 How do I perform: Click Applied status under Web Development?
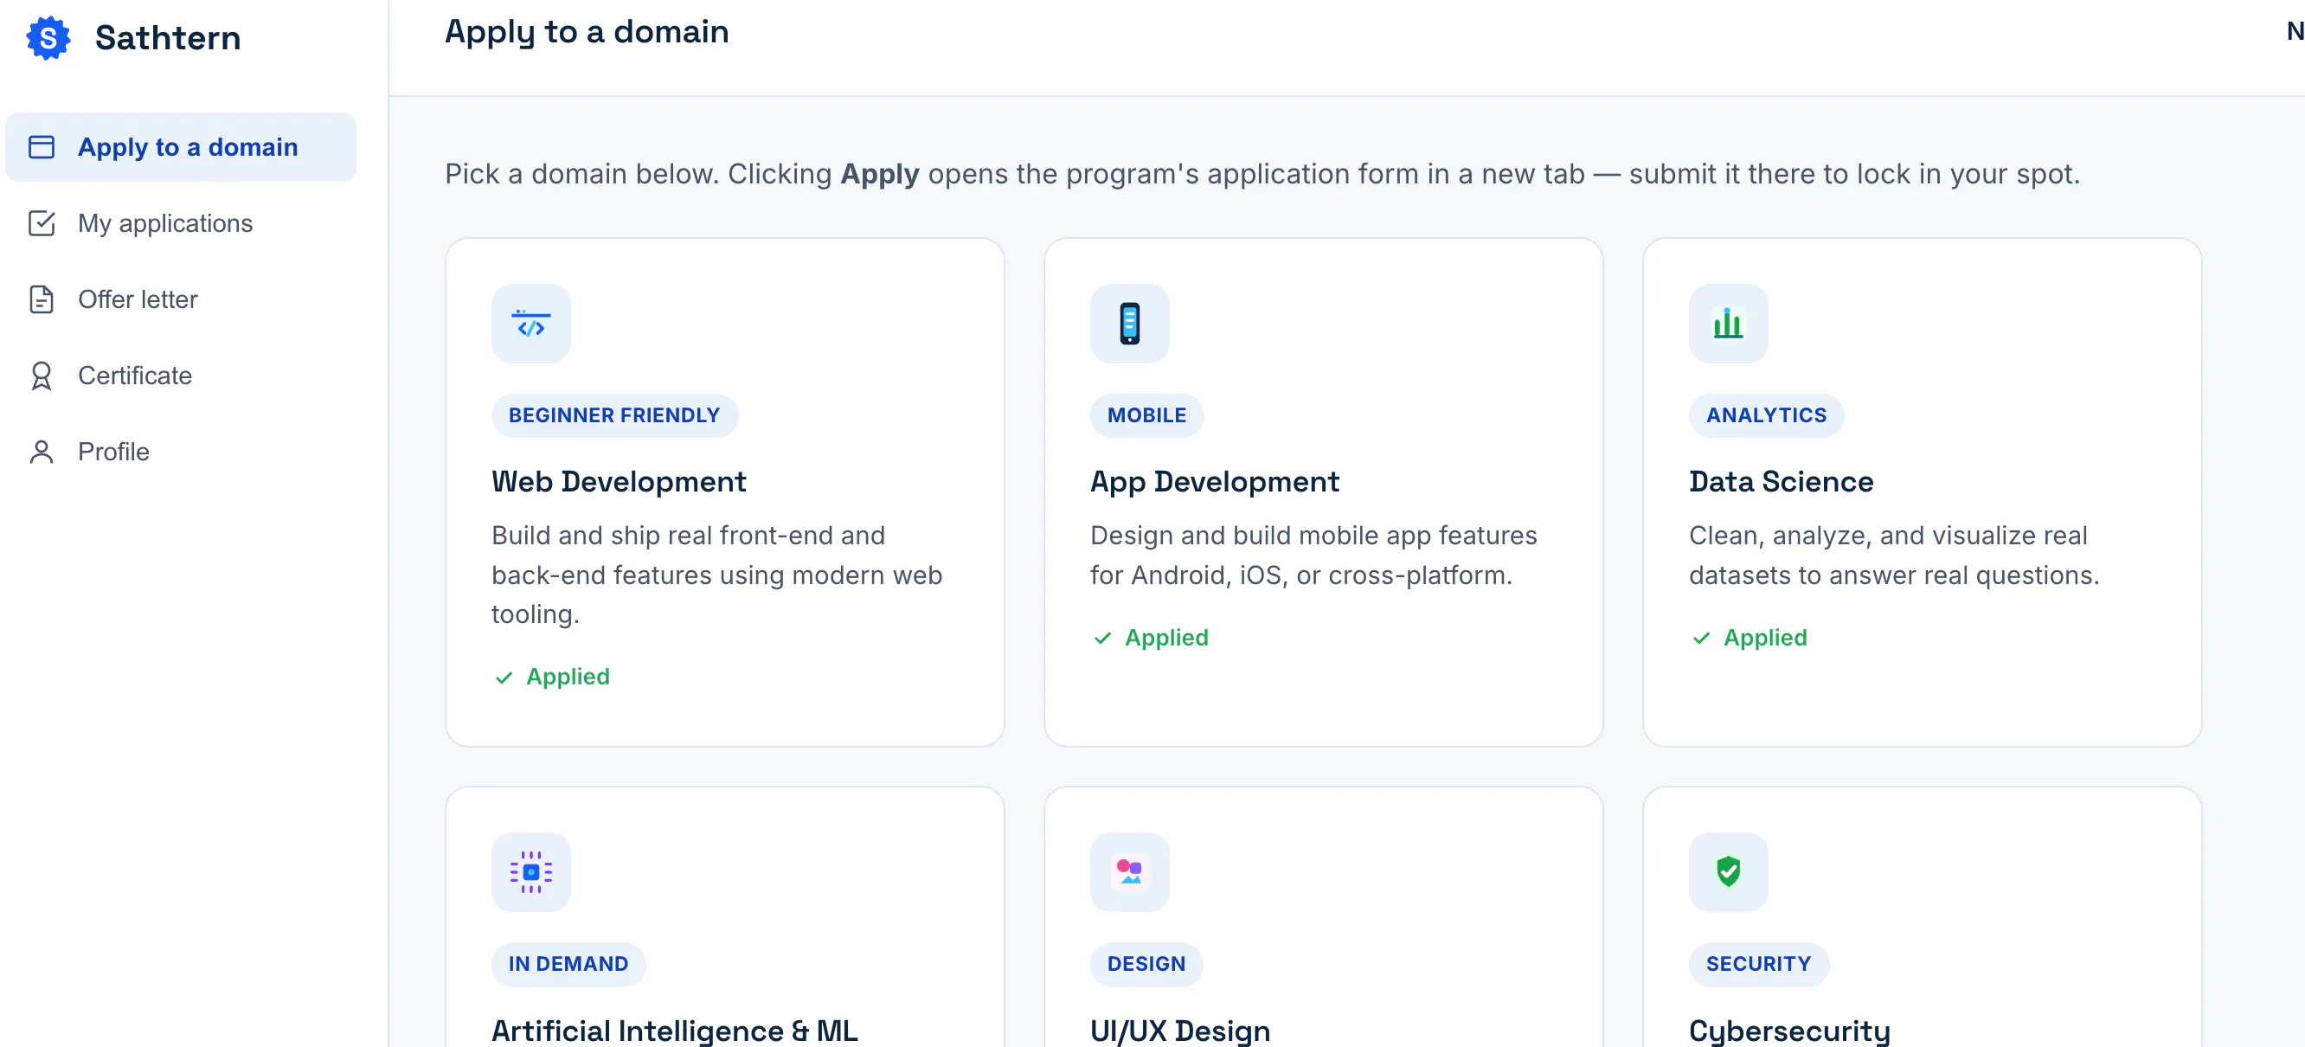point(552,677)
